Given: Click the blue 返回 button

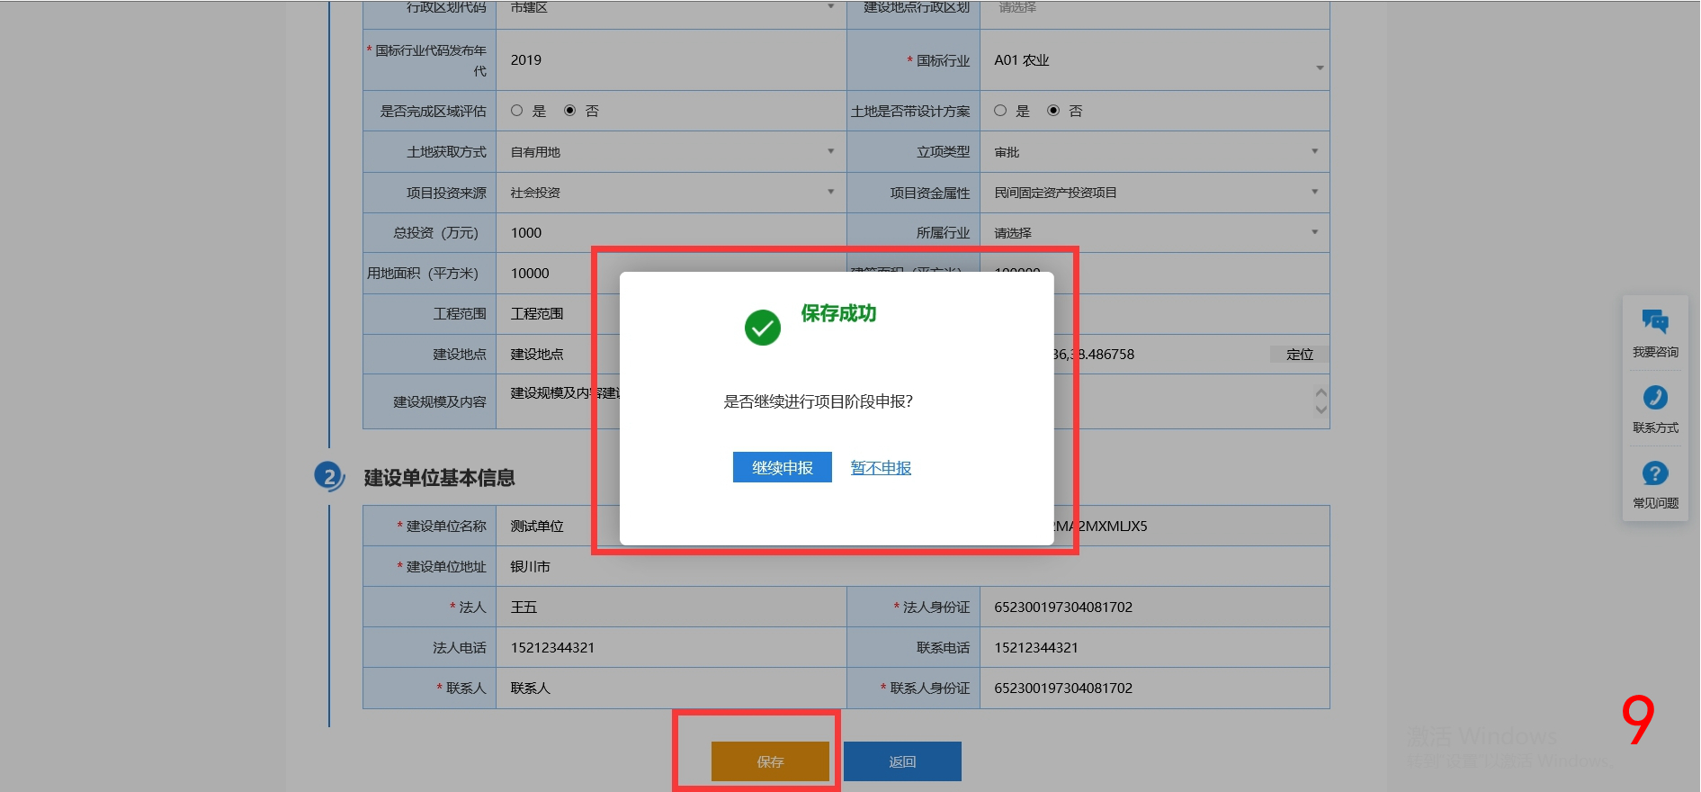Looking at the screenshot, I should pyautogui.click(x=902, y=761).
